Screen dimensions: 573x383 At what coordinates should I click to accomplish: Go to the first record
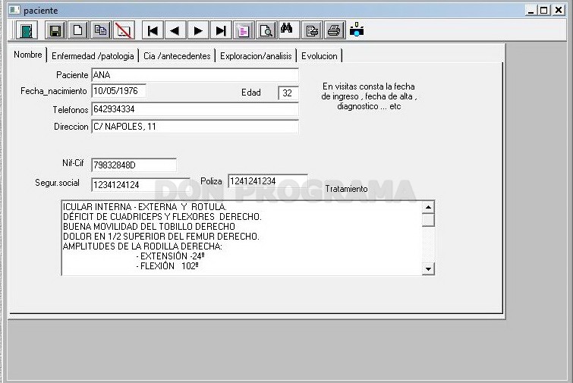pyautogui.click(x=153, y=30)
